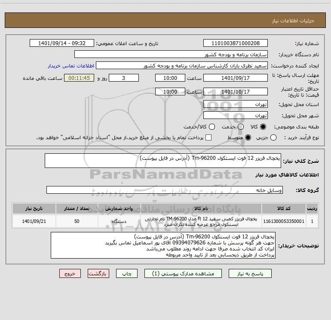Screen dimensions: 331x320
Task: Click the تاریخ نیاز column header
Action: pos(34,208)
